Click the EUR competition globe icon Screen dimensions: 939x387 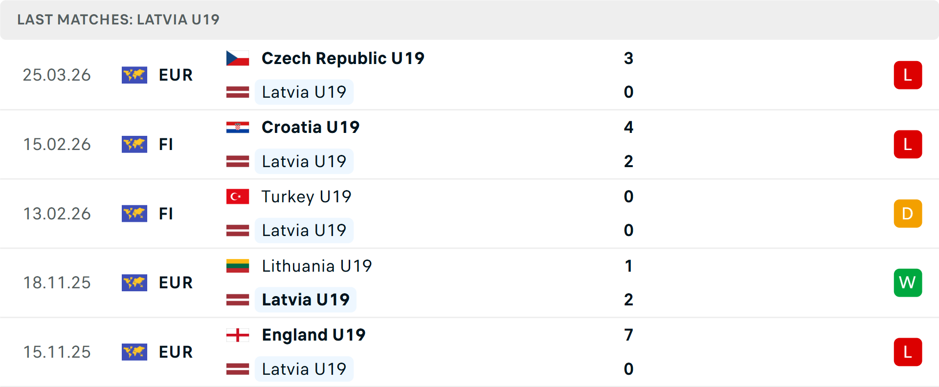(x=134, y=75)
